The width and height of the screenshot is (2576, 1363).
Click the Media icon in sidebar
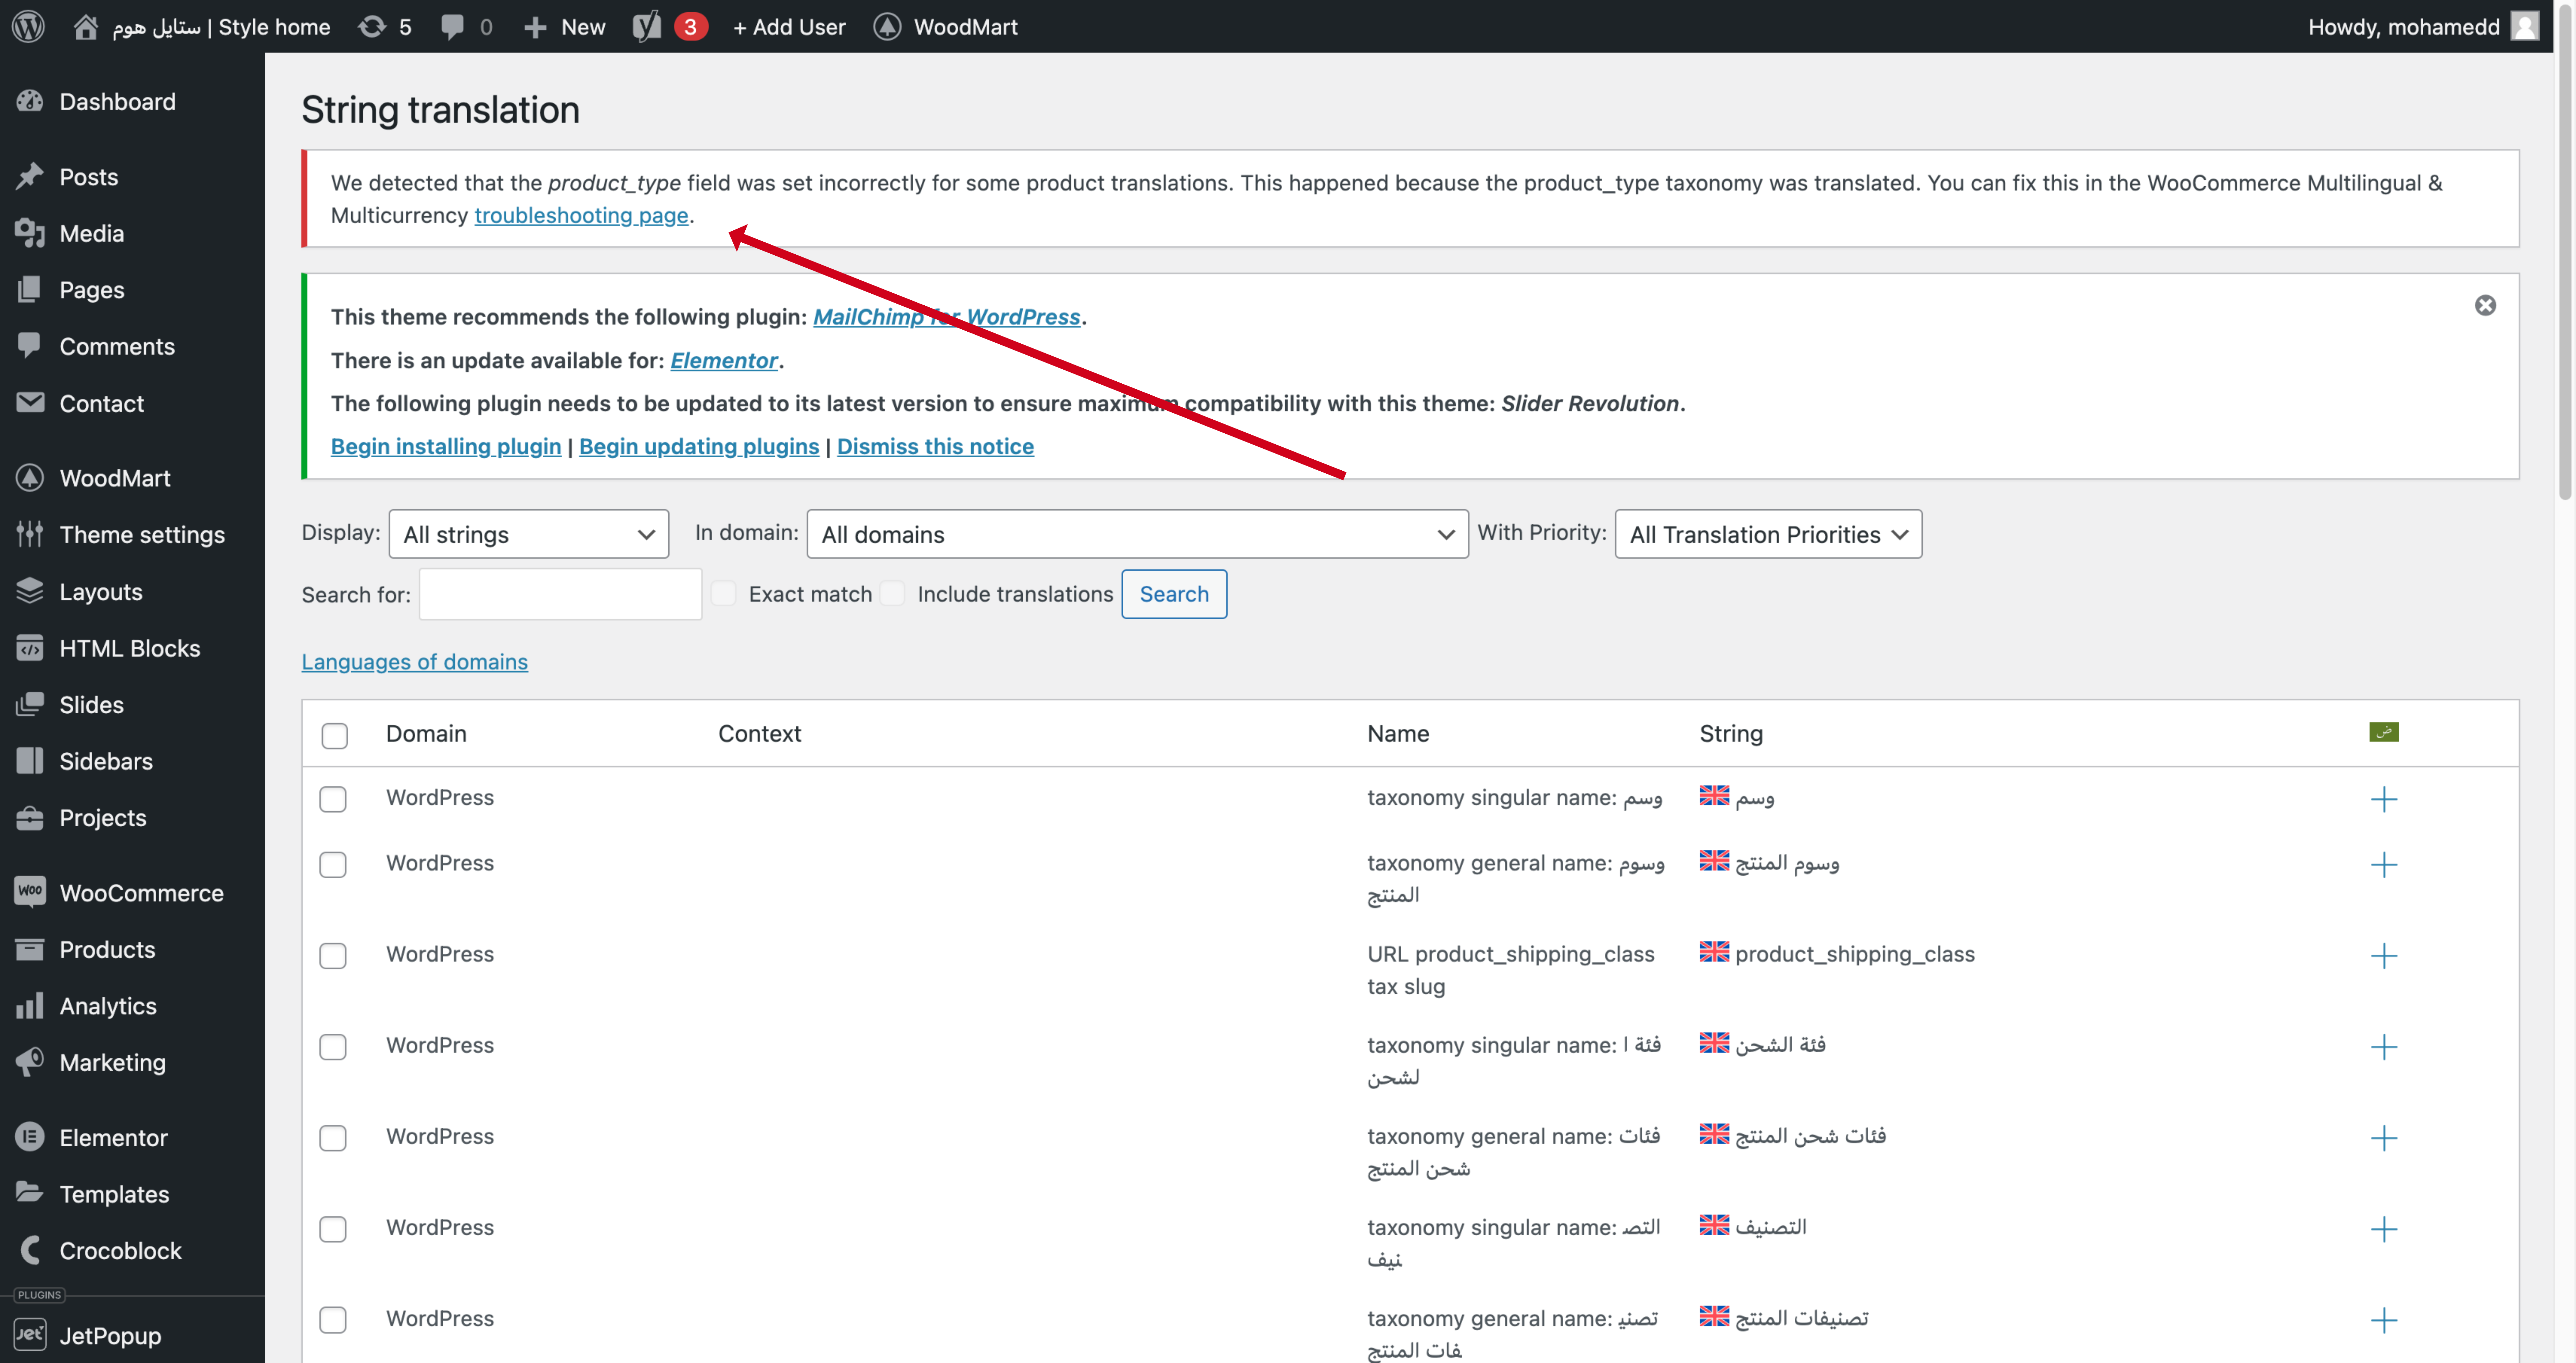point(30,233)
